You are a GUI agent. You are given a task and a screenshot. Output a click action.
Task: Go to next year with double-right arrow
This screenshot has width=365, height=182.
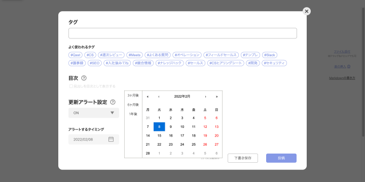tap(217, 97)
